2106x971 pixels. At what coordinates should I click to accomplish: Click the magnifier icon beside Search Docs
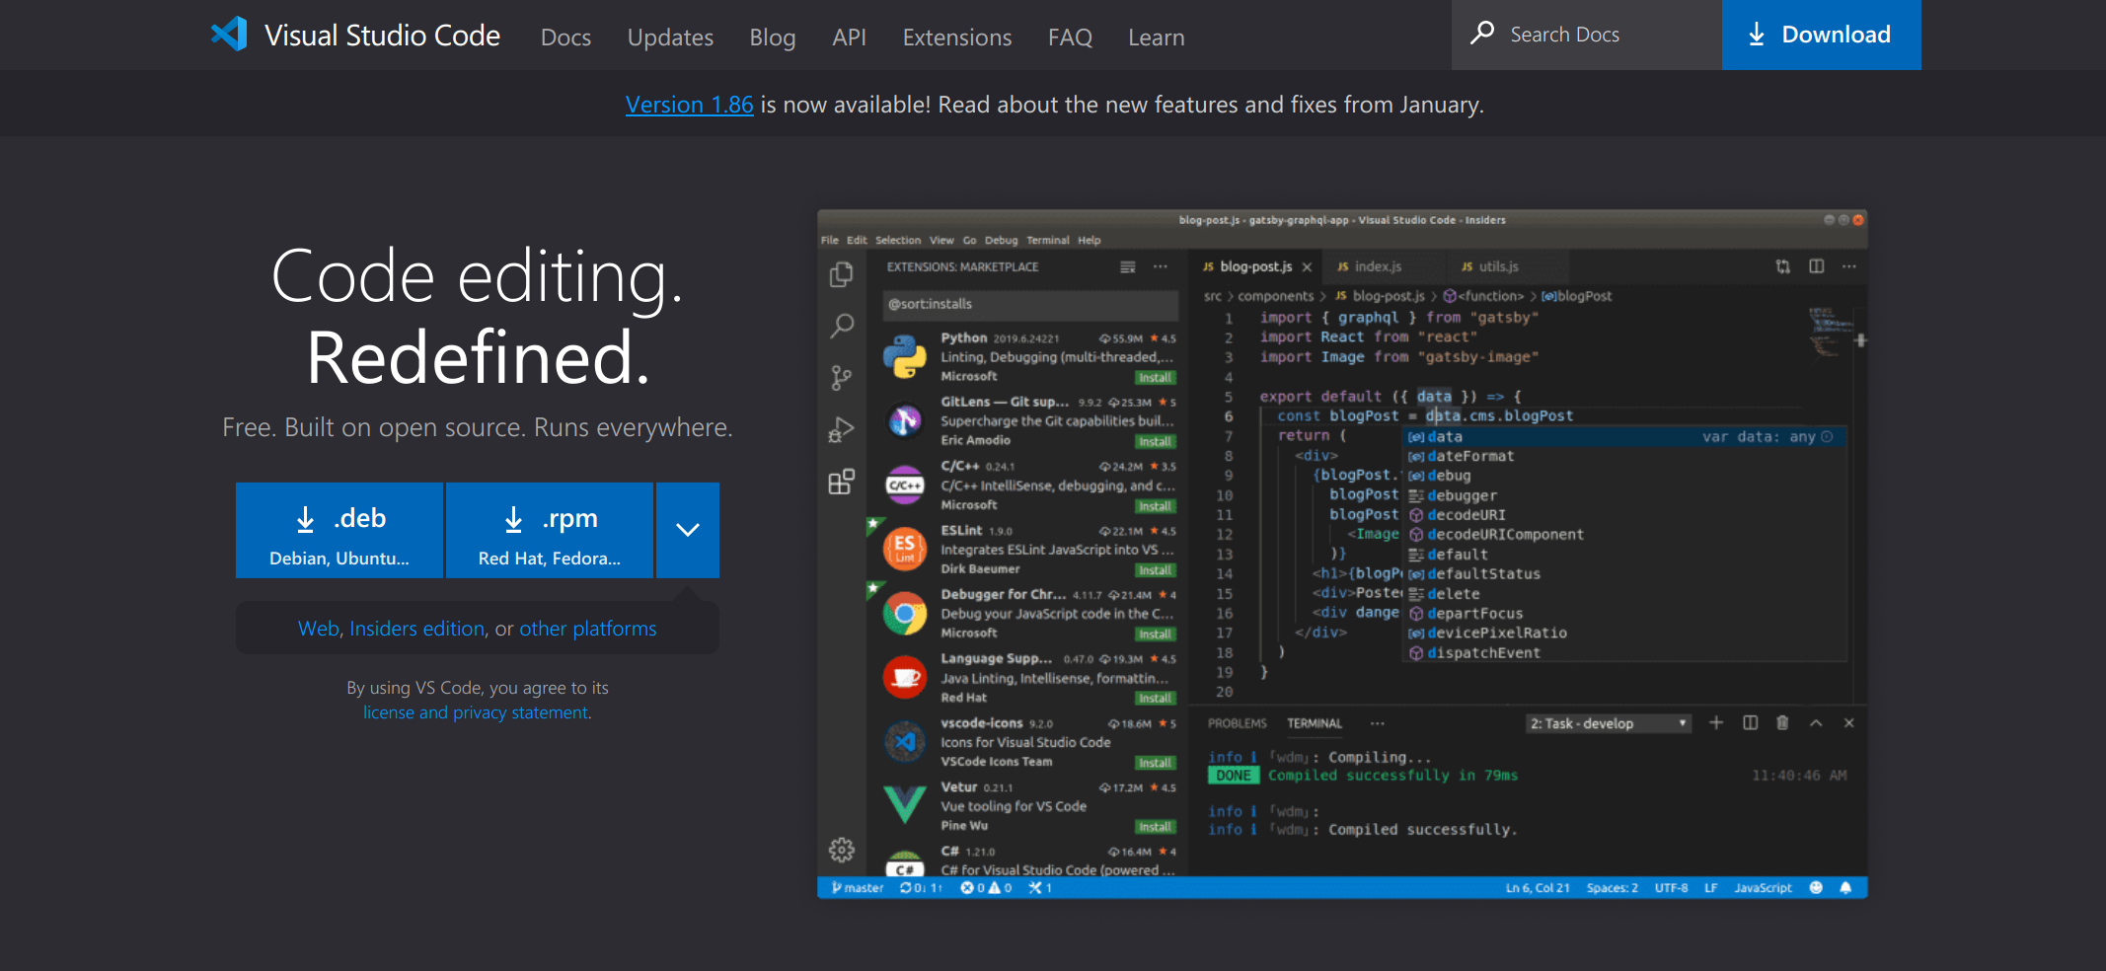coord(1482,34)
